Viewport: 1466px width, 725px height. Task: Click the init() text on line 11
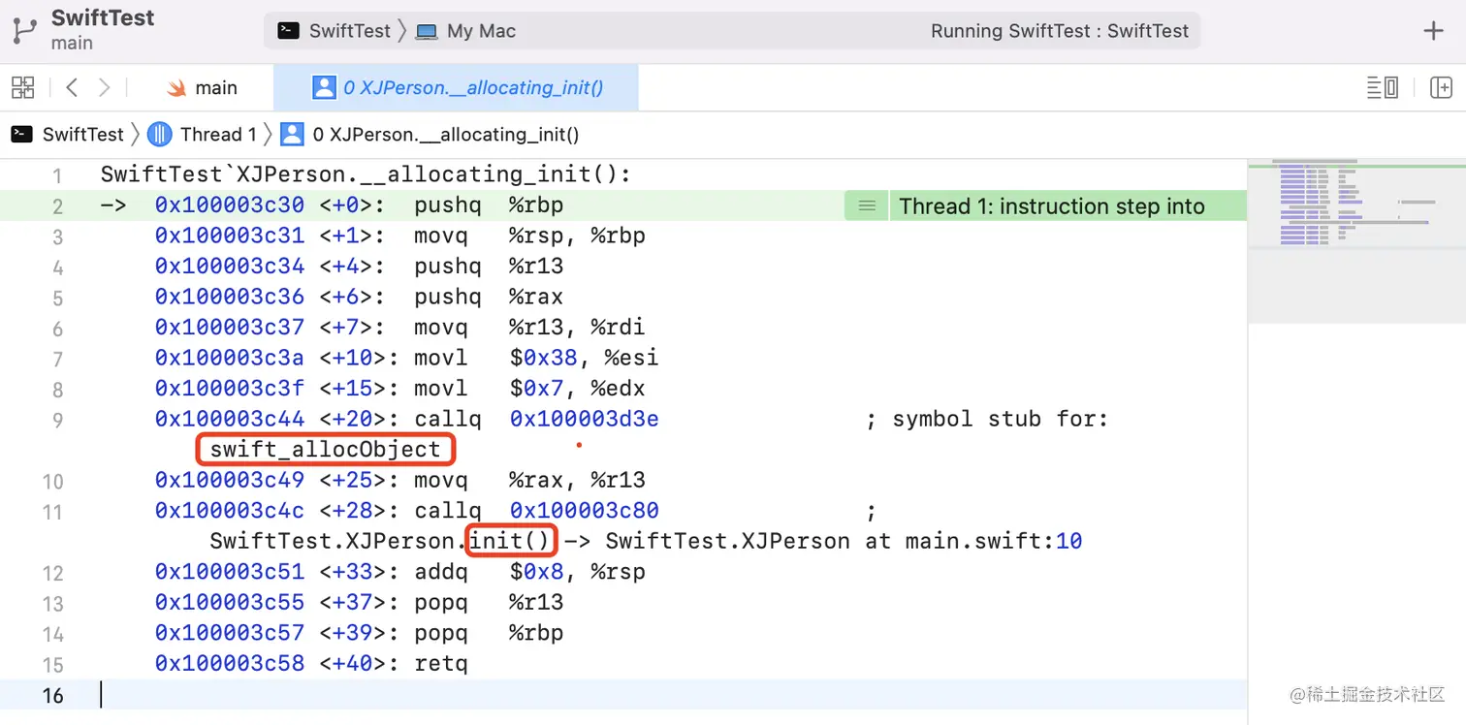point(511,540)
